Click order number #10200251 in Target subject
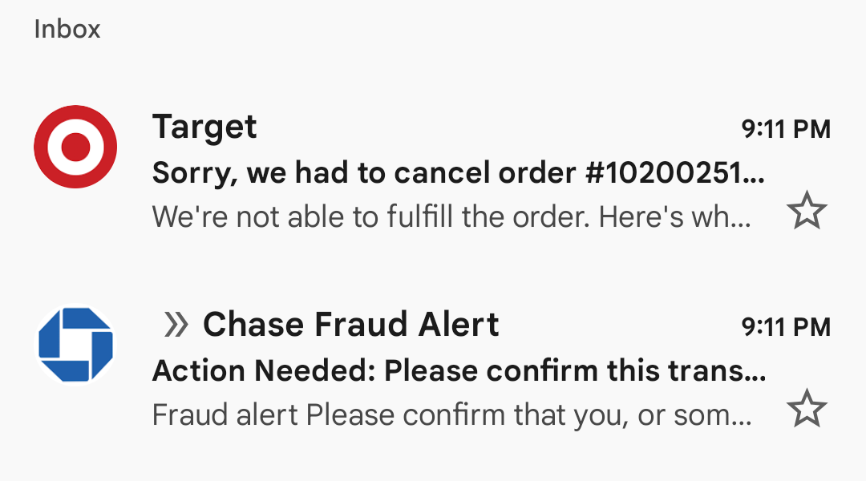The height and width of the screenshot is (481, 866). [675, 173]
